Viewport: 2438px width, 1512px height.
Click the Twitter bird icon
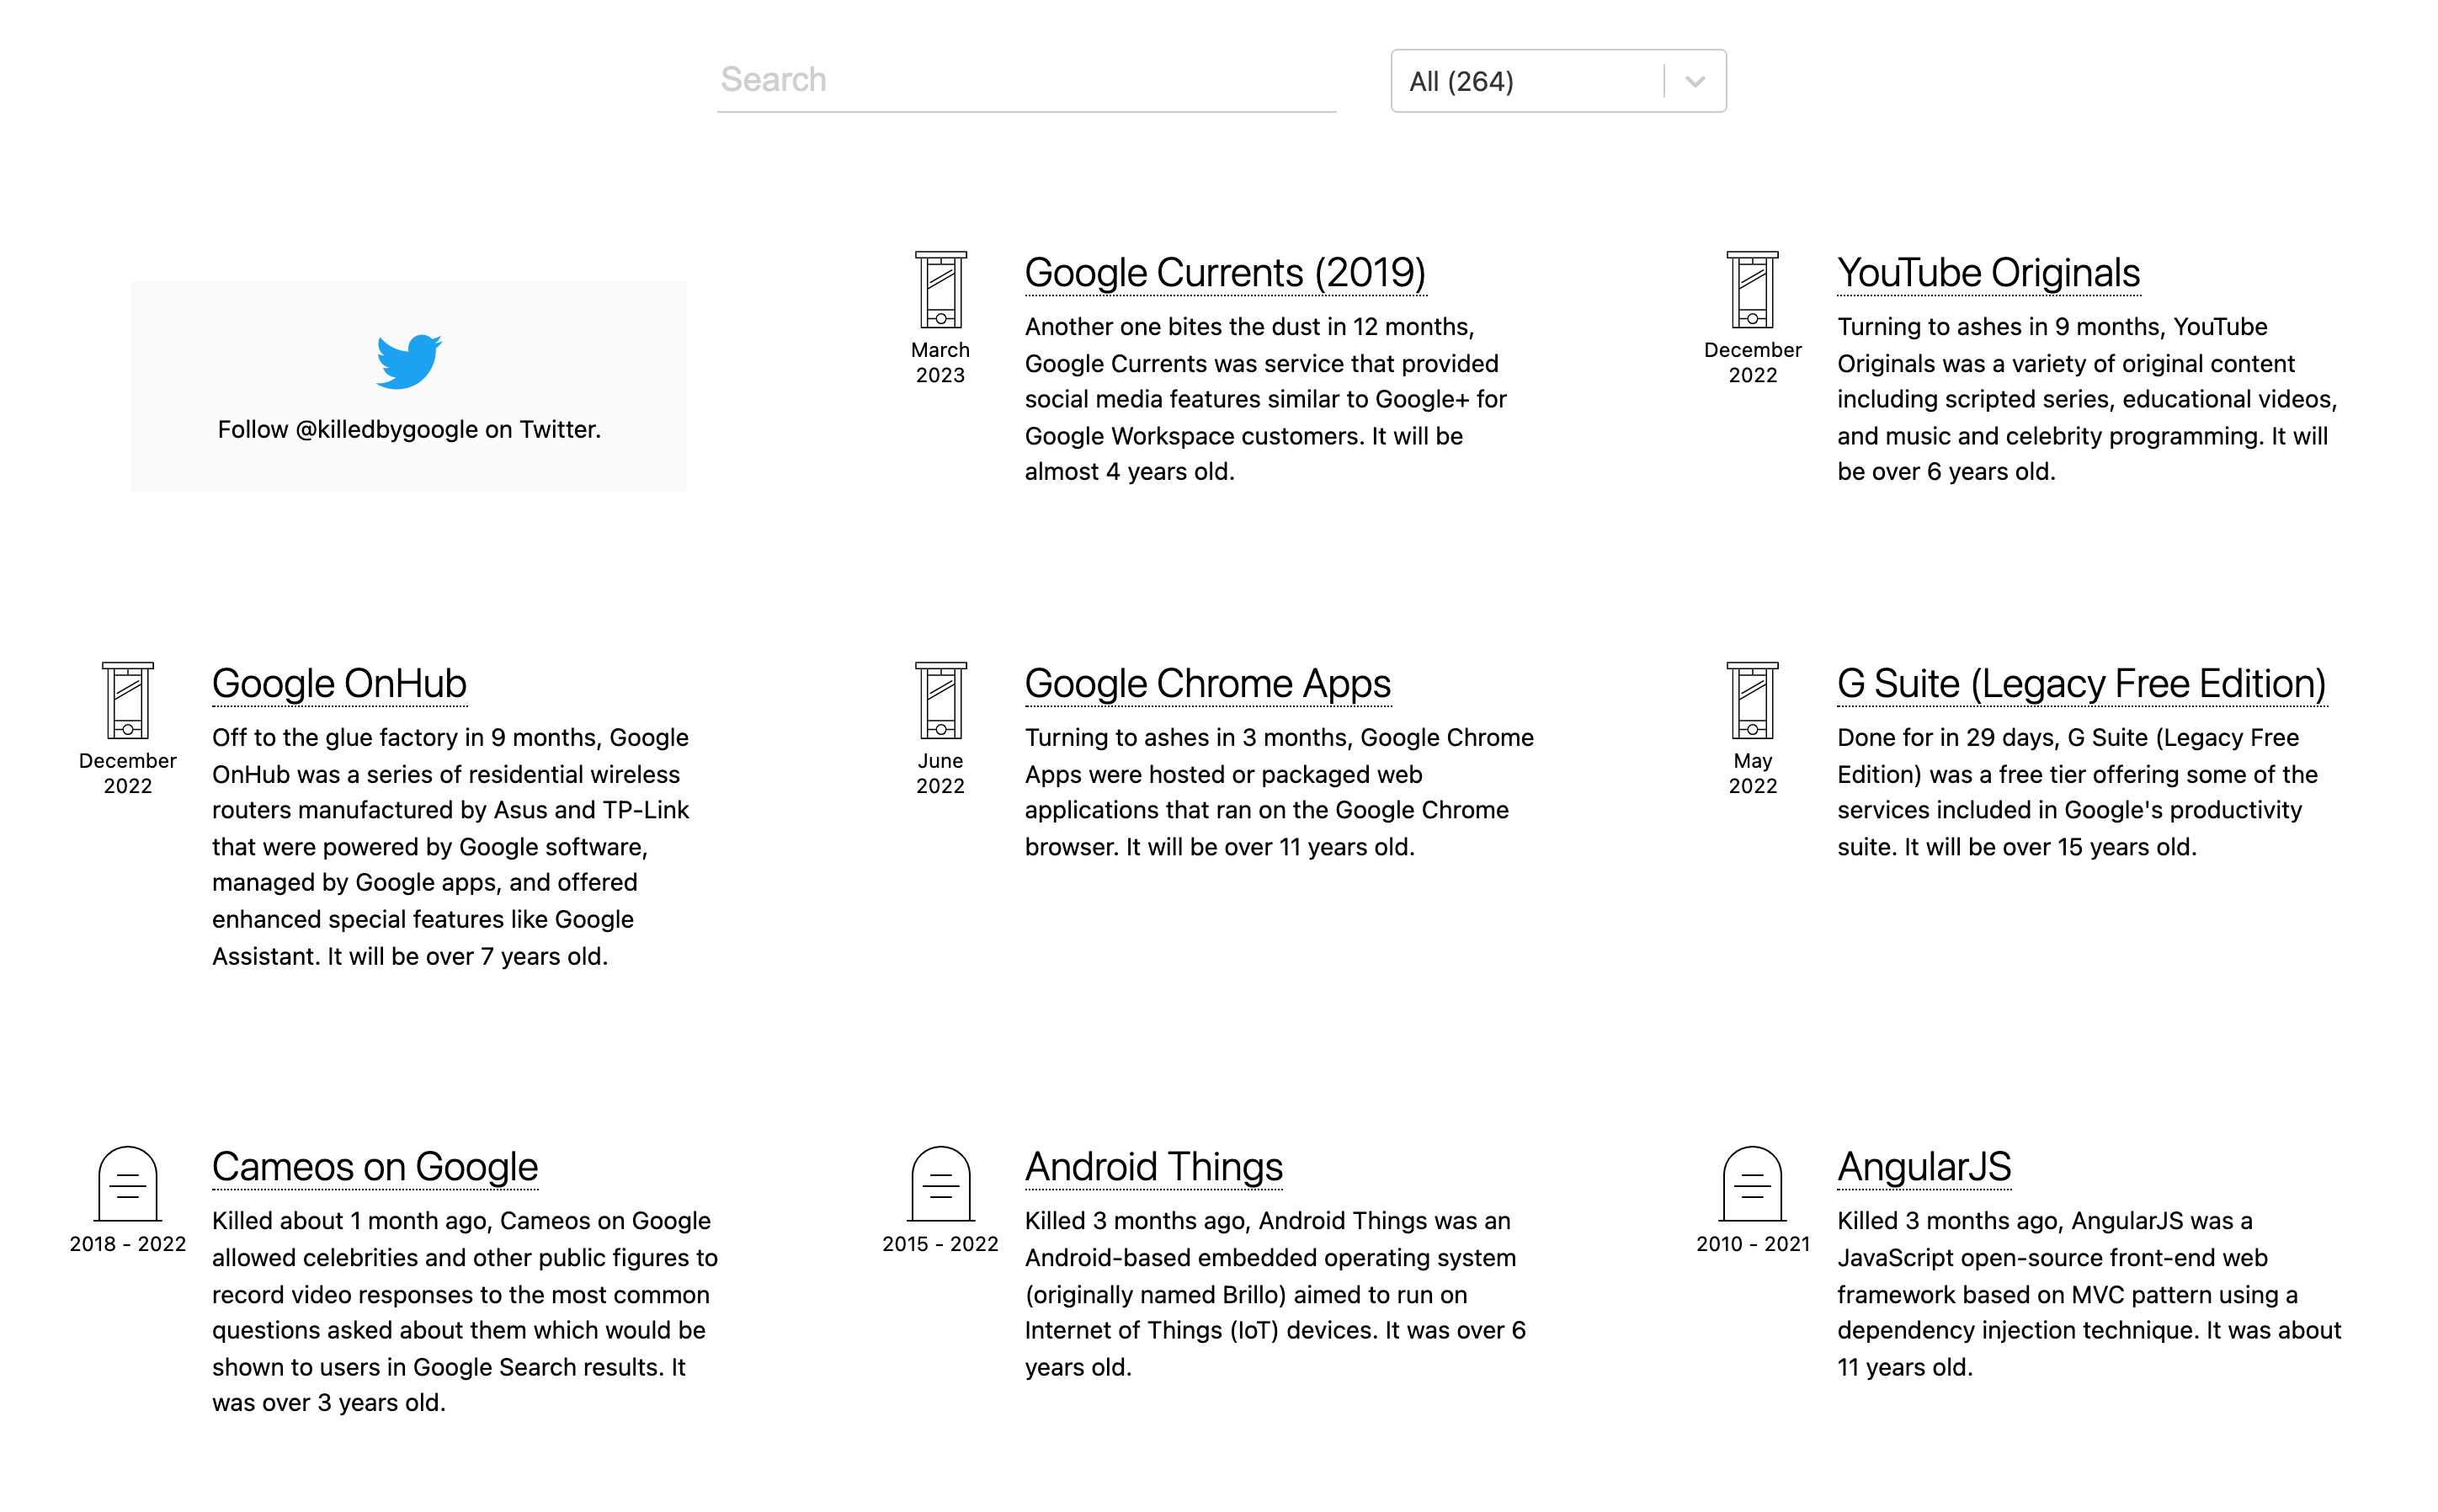tap(408, 361)
